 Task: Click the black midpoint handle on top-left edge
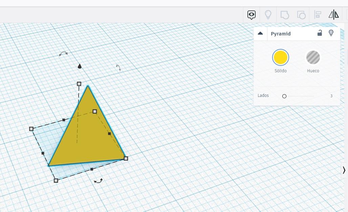(x=64, y=120)
